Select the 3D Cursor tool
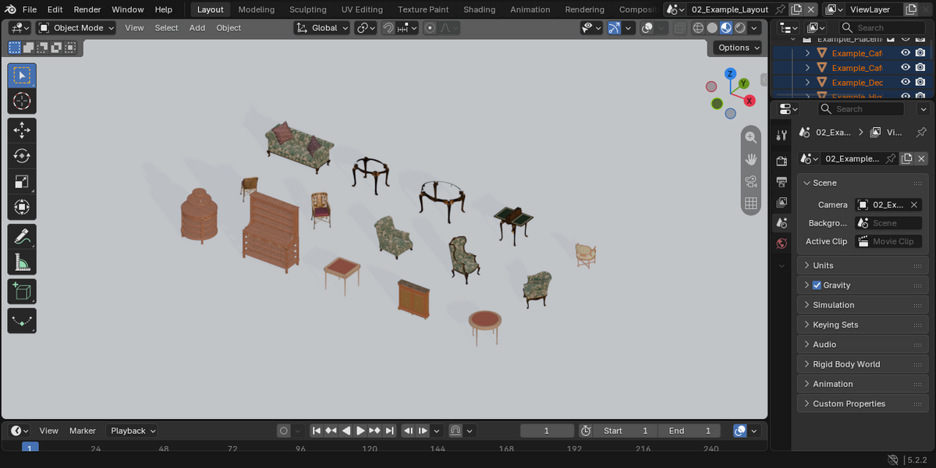 [22, 101]
